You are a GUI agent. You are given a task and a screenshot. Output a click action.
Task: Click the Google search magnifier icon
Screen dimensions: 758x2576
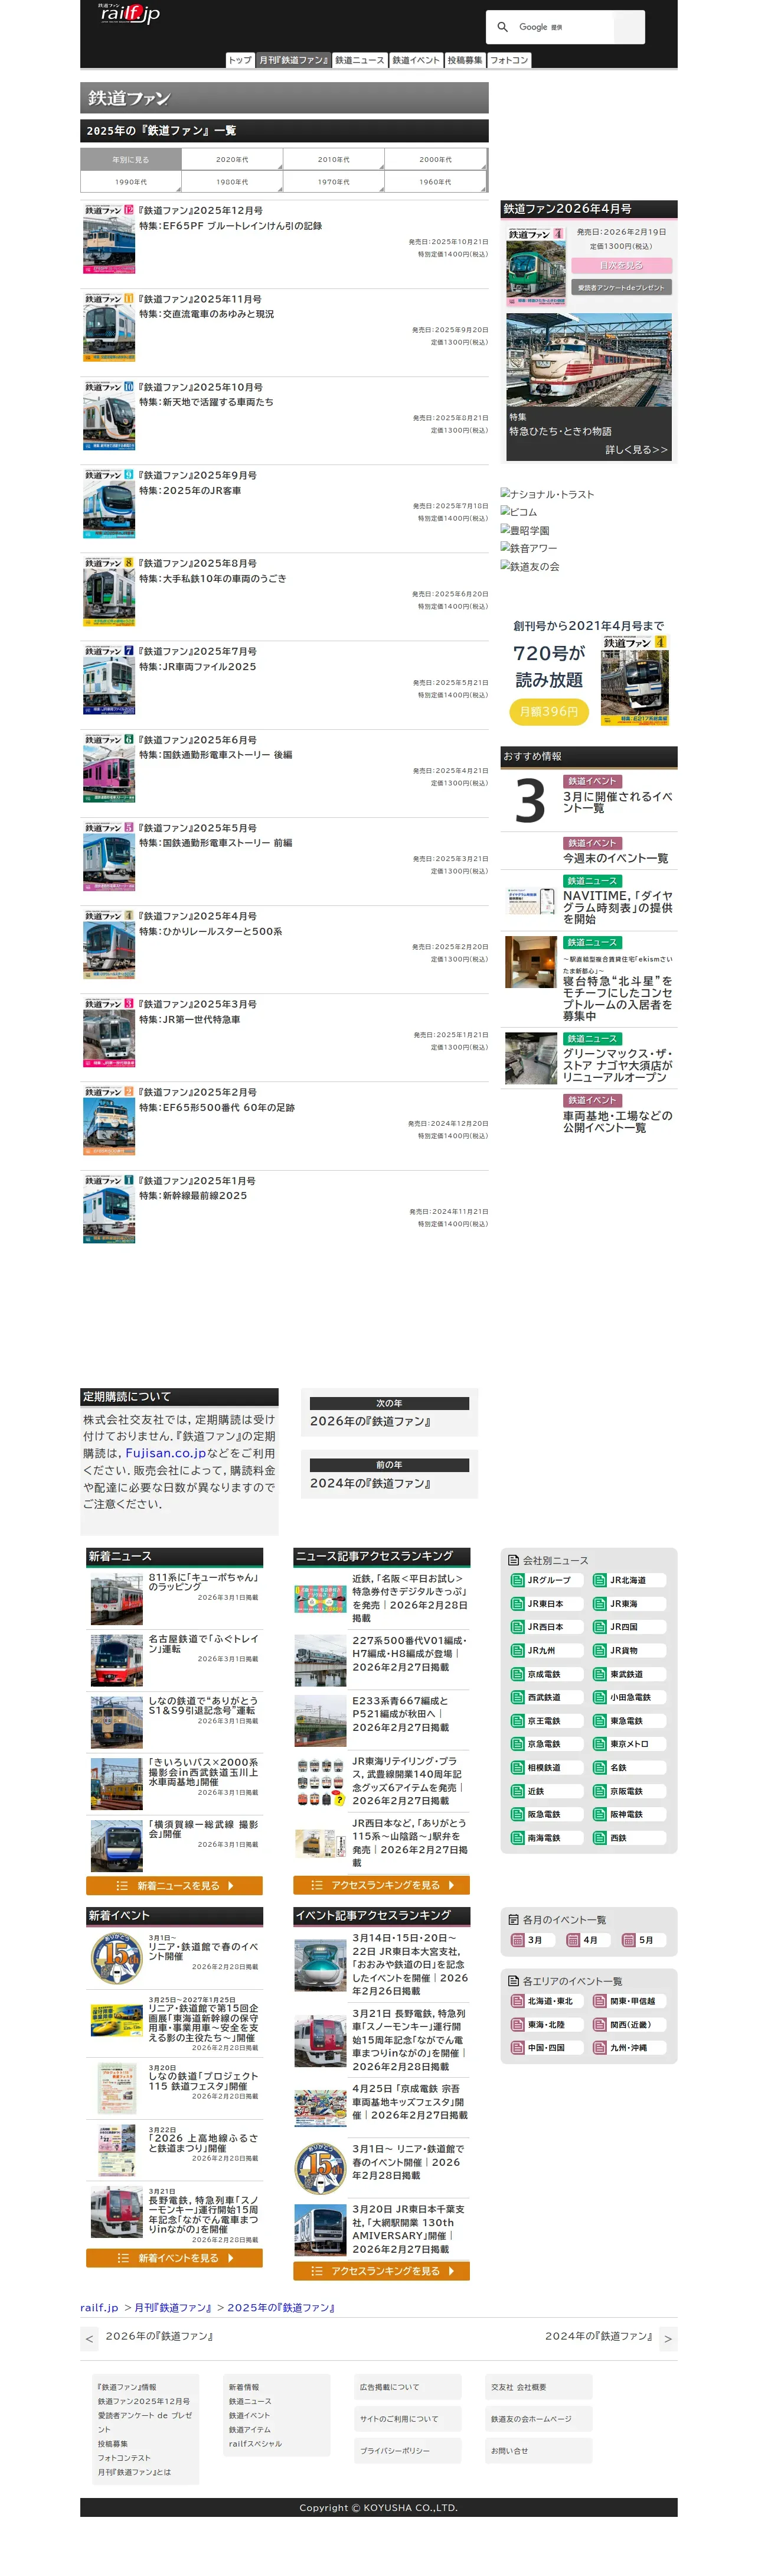point(502,27)
